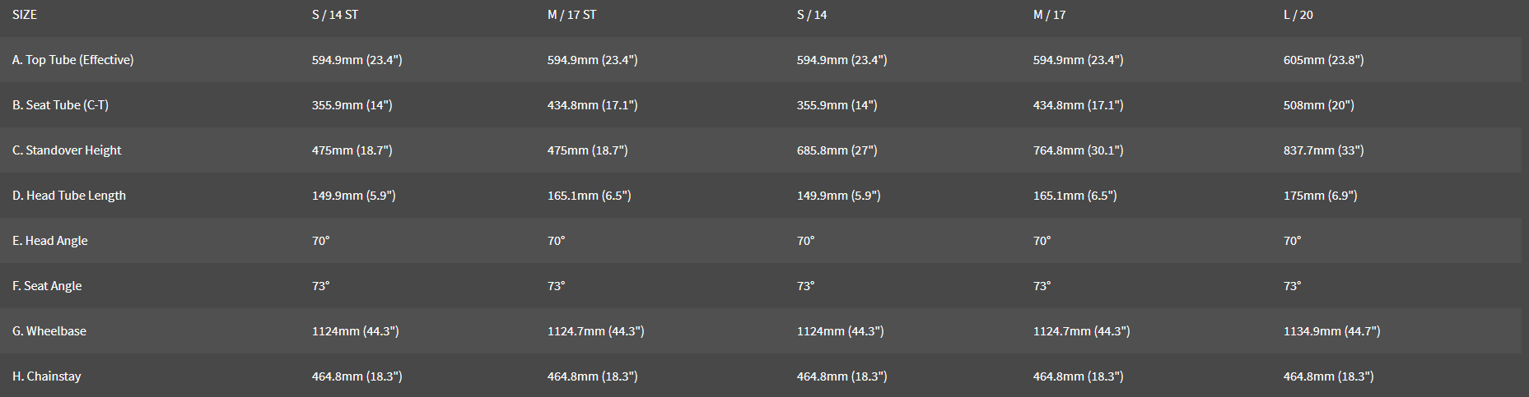Click the B. Seat Tube (C-T) row label
The image size is (1529, 397).
point(60,105)
